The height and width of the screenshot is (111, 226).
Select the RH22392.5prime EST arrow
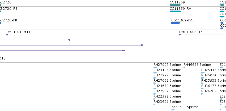(x=155, y=99)
